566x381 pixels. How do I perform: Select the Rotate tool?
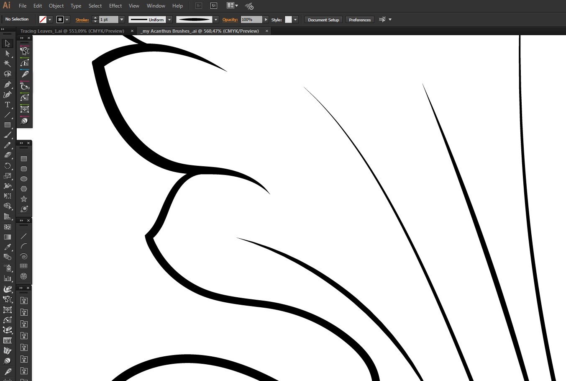point(7,166)
